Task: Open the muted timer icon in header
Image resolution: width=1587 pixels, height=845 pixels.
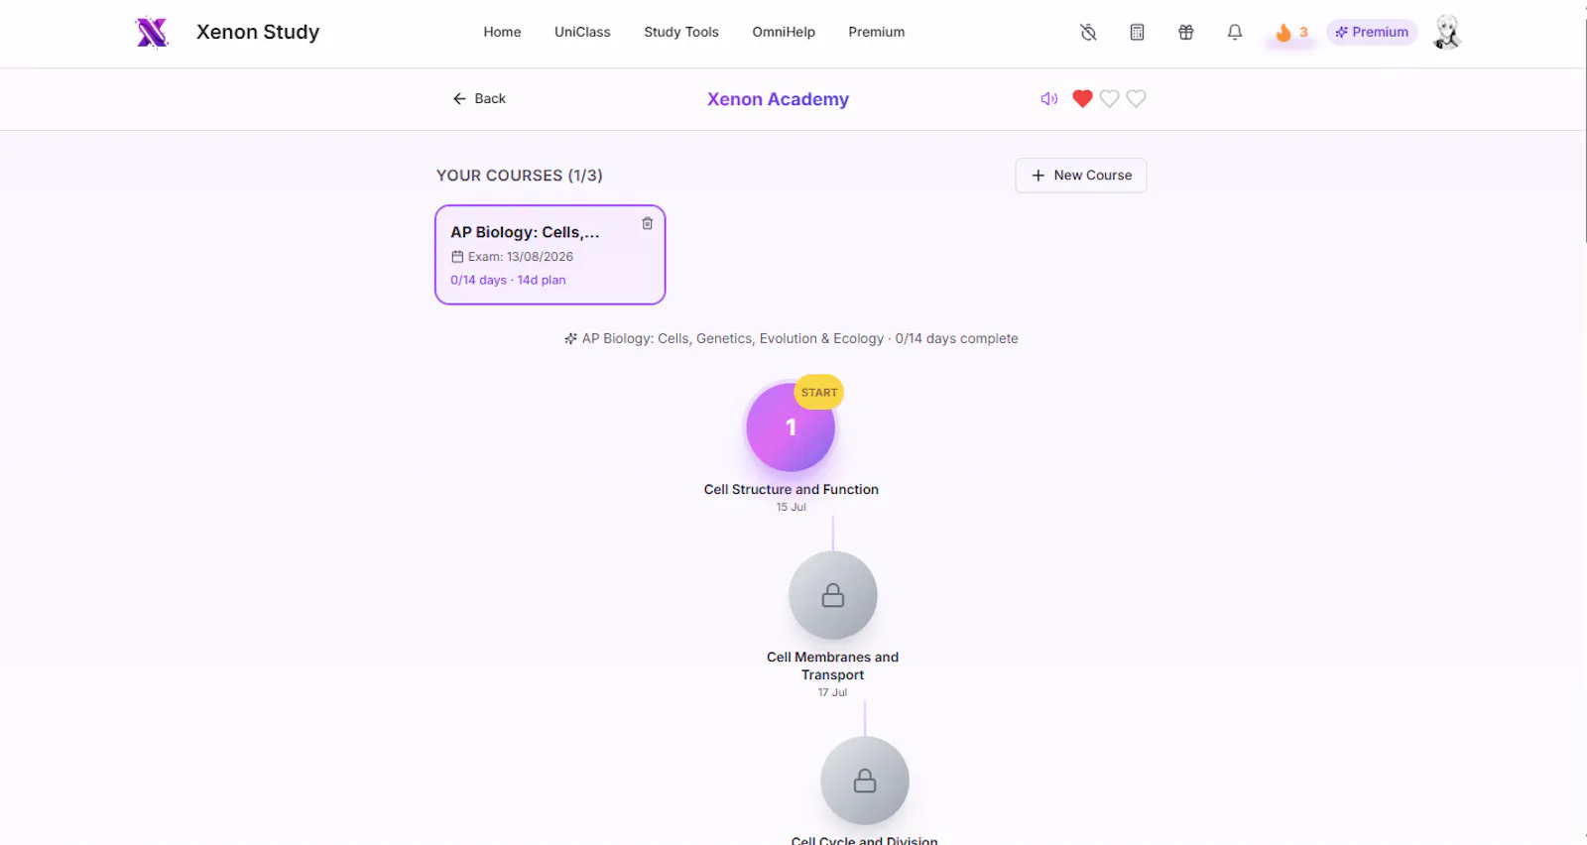Action: click(x=1088, y=32)
